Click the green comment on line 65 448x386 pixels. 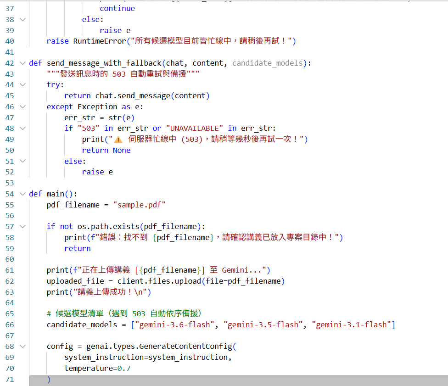(124, 314)
